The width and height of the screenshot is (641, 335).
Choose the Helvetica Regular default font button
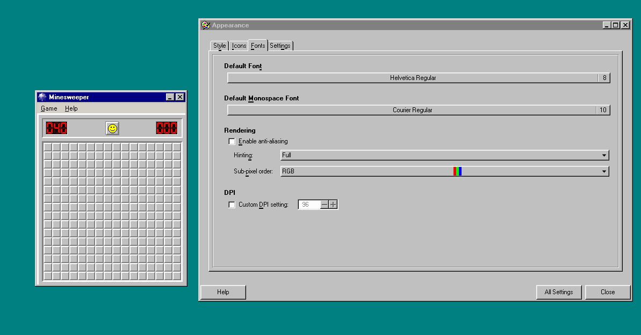pyautogui.click(x=419, y=78)
